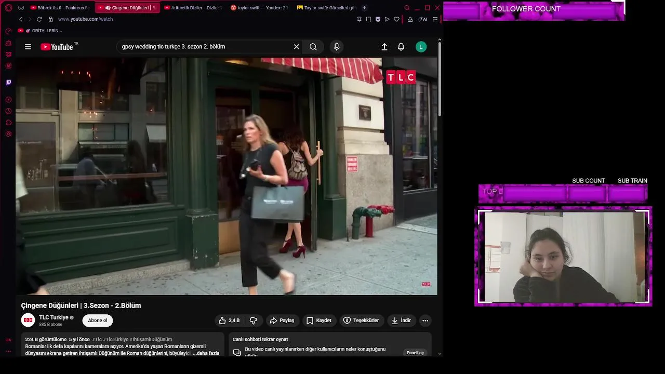The image size is (665, 374).
Task: Open a new browser tab with plus
Action: point(364,8)
